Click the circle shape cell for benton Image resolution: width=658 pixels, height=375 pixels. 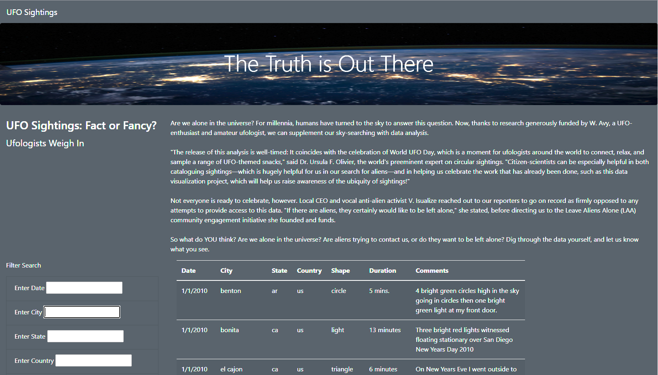click(x=338, y=291)
